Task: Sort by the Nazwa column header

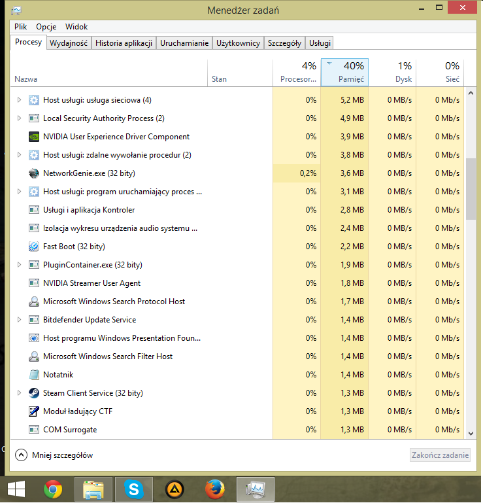Action: [109, 73]
